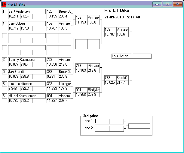This screenshot has height=153, width=184.
Task: Click the underlined Pro ET Bike heading
Action: tap(117, 11)
